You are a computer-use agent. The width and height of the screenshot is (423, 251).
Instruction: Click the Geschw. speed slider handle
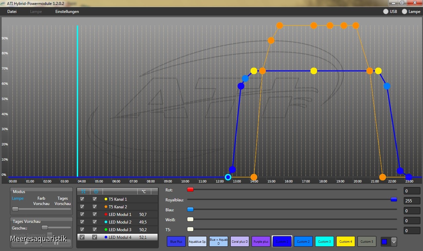(45, 227)
